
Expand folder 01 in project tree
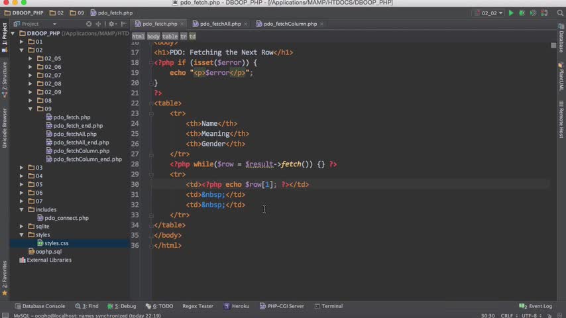coord(22,42)
